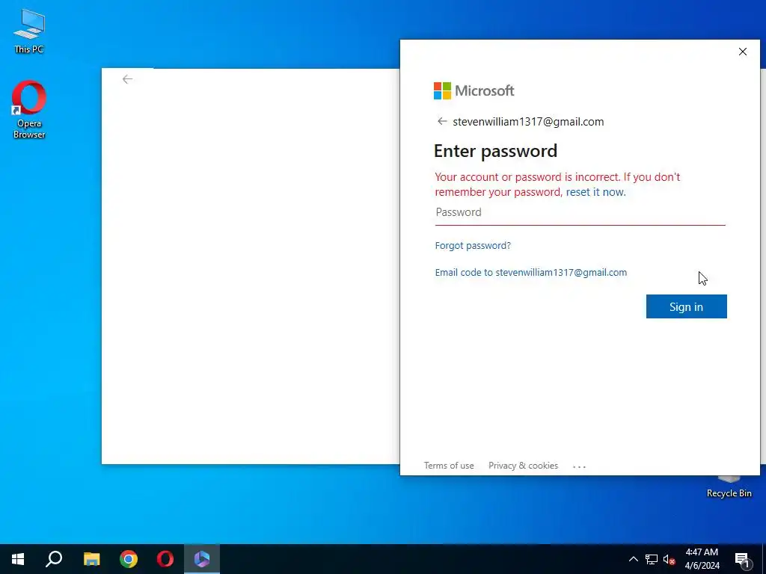Open the Privacy & cookies link
Viewport: 766px width, 574px height.
click(x=523, y=466)
